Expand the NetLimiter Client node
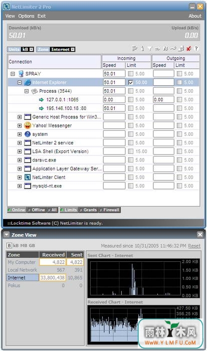 (x=20, y=178)
